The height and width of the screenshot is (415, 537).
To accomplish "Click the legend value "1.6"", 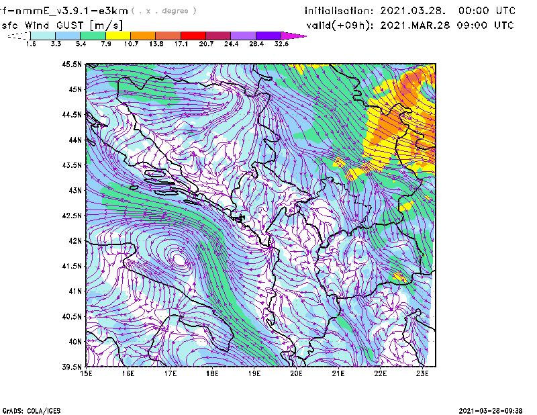I will [x=31, y=44].
